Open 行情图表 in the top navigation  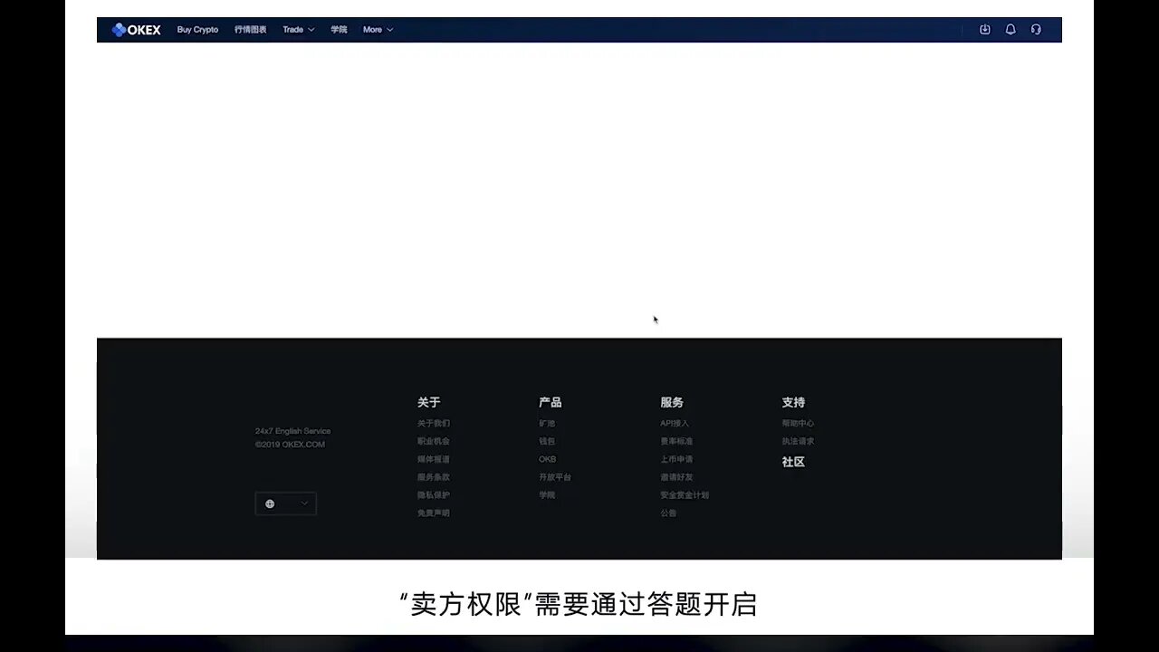pos(251,30)
